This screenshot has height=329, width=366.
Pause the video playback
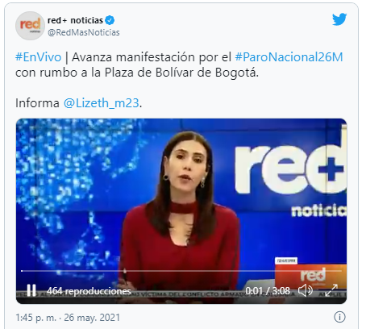(x=31, y=290)
